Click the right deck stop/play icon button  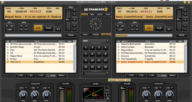coord(169,29)
